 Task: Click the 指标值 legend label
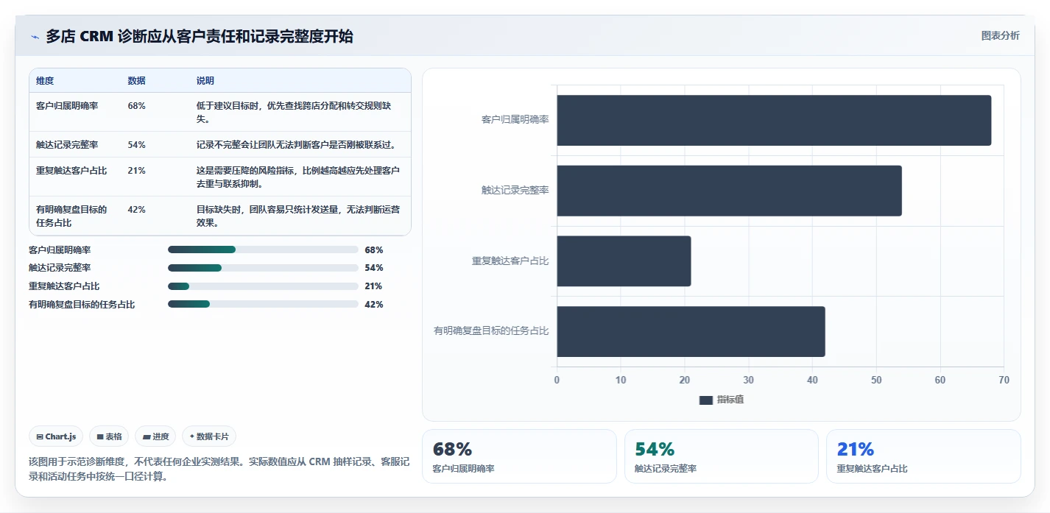pos(730,400)
